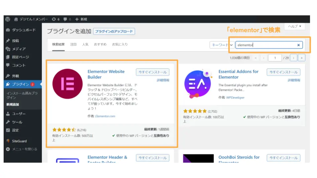Open the キーワード search type dropdown
The width and height of the screenshot is (317, 178).
point(222,45)
